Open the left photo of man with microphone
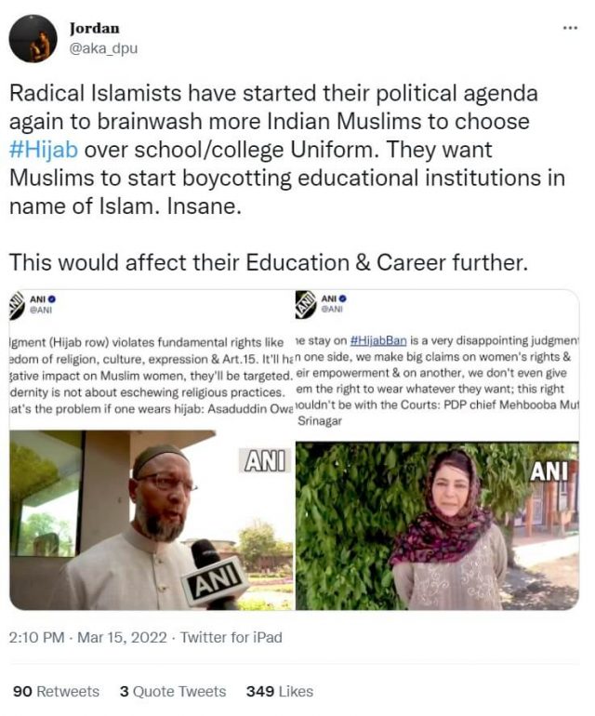595x716 pixels. click(152, 520)
